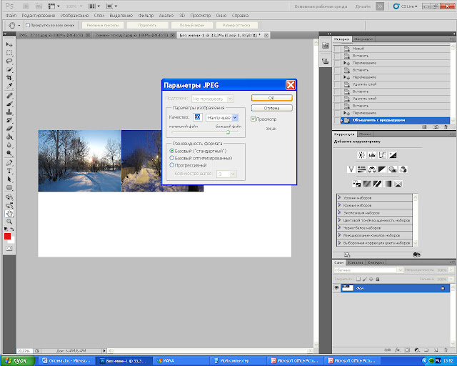The image size is (457, 366).
Task: Expand the Черно-белое наборов presets
Action: pyautogui.click(x=339, y=227)
